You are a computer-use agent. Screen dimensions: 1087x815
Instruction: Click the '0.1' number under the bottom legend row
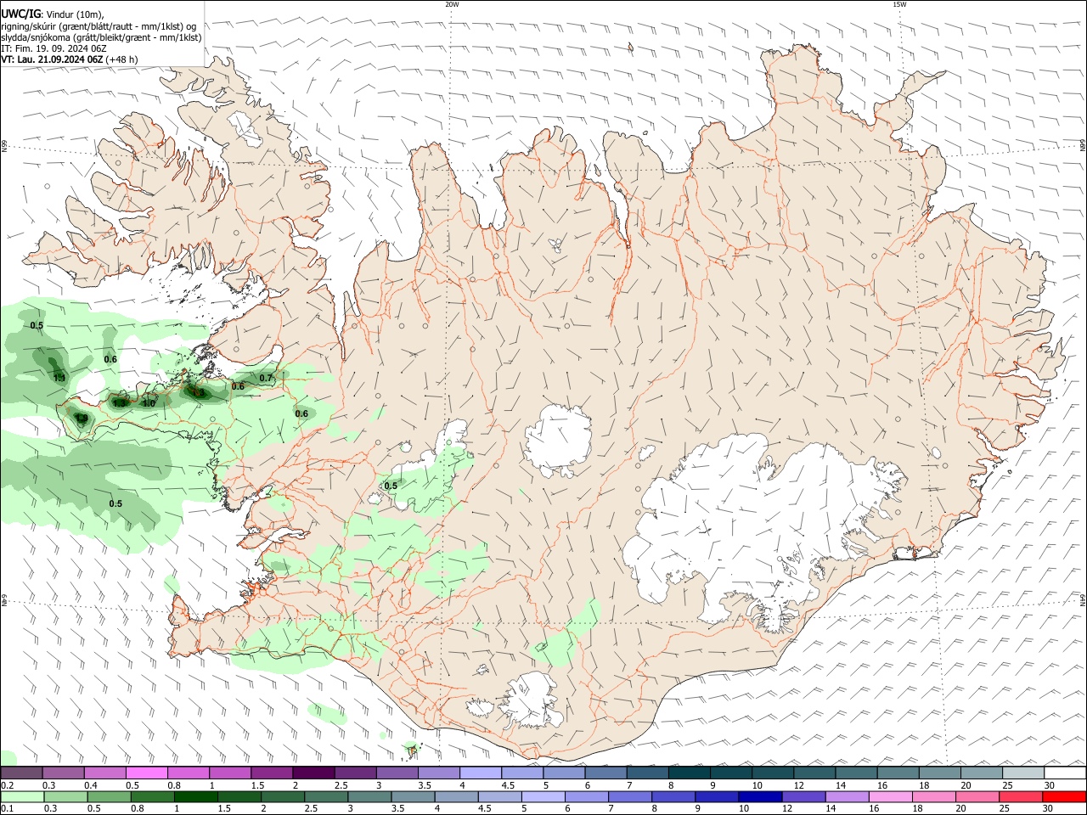[7, 809]
